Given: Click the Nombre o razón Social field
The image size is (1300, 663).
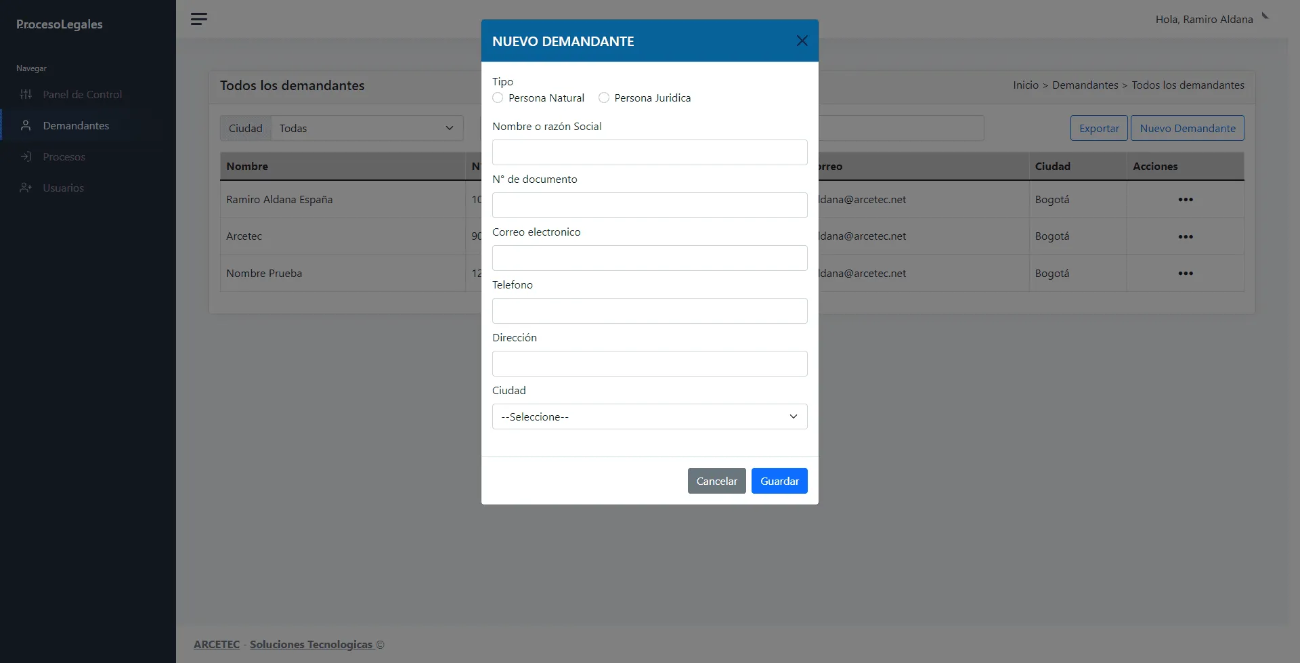Looking at the screenshot, I should pos(649,152).
